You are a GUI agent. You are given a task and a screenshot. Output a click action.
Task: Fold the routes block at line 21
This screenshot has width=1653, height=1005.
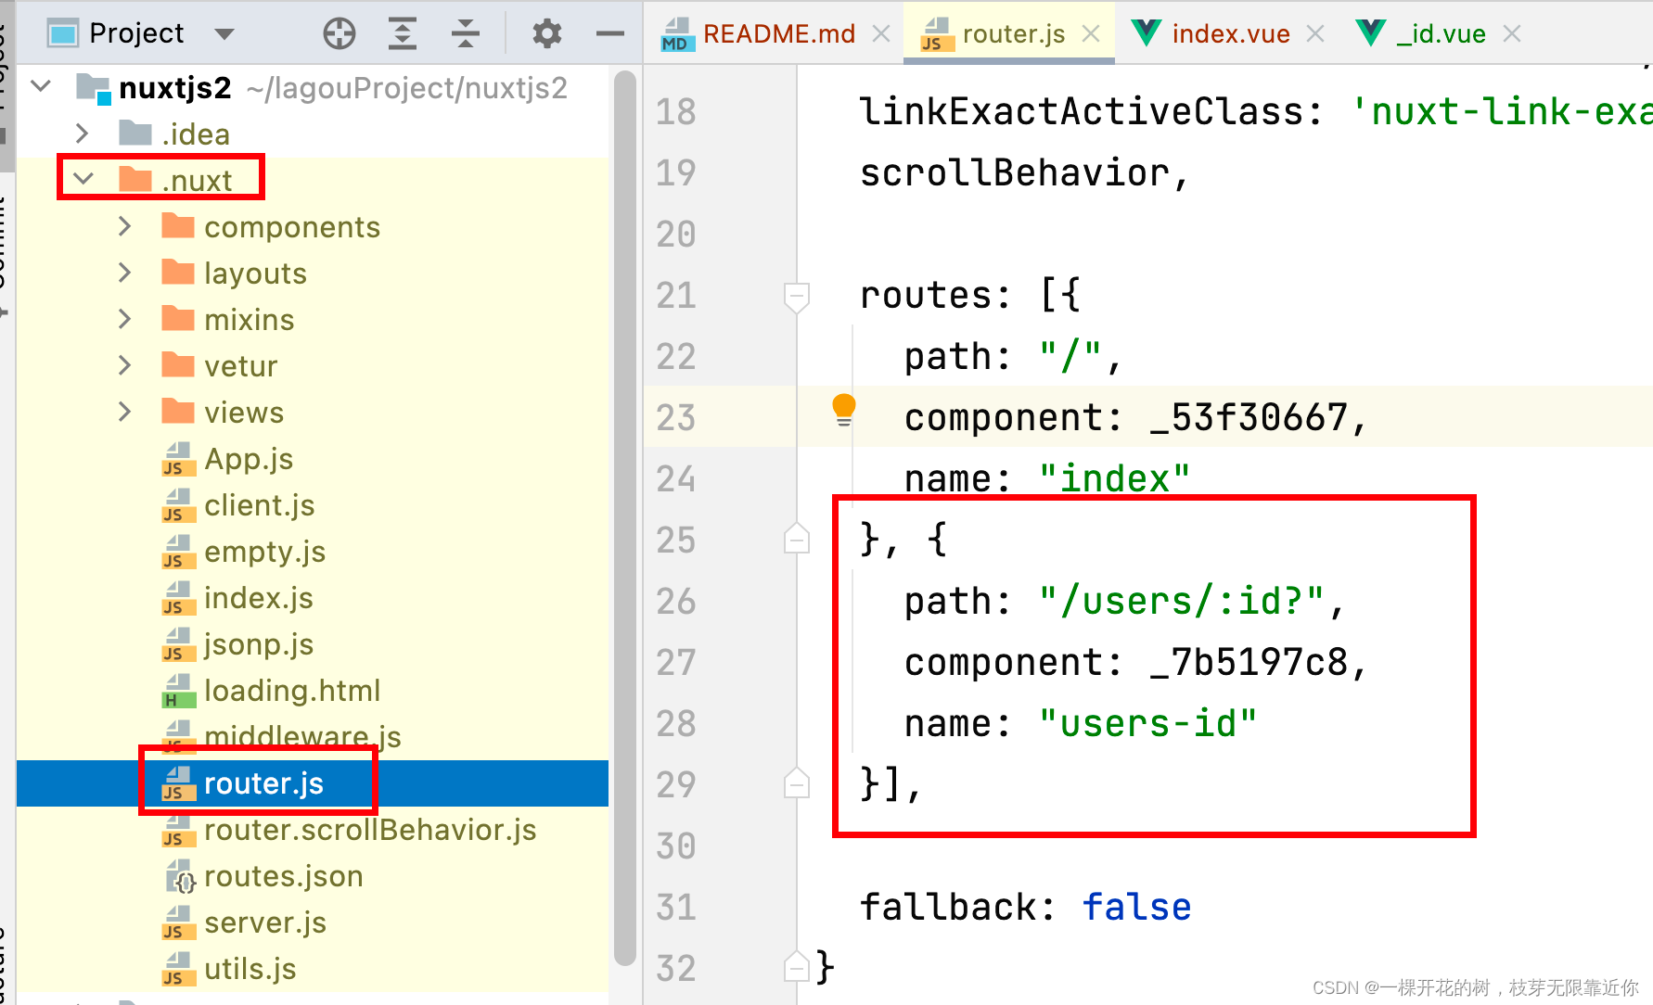pos(796,297)
